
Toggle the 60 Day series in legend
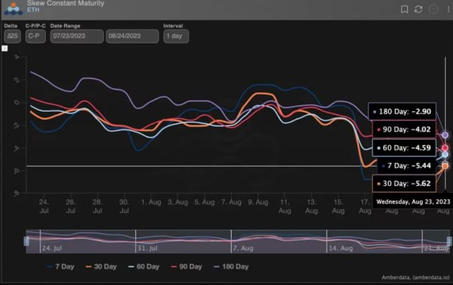pos(144,267)
